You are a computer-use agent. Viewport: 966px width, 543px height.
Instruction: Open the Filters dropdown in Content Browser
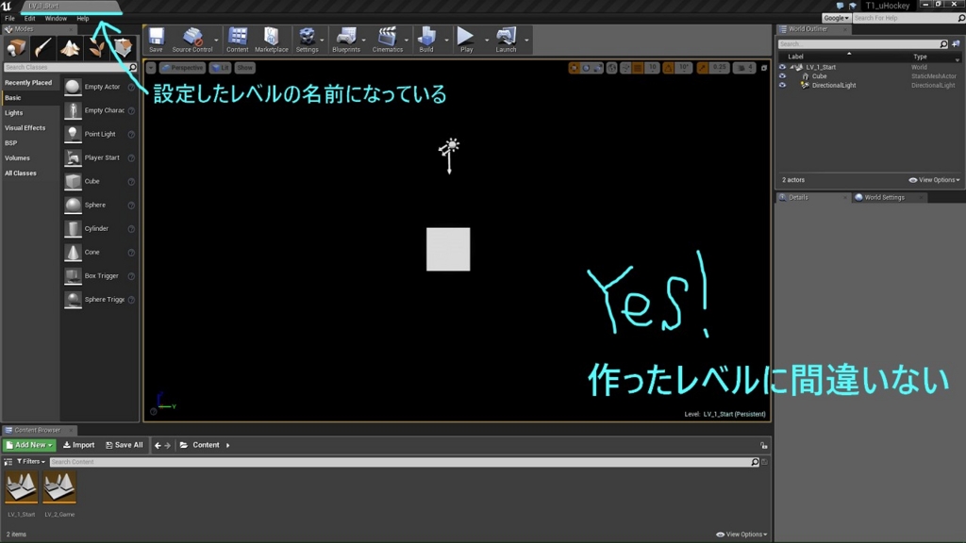(31, 462)
